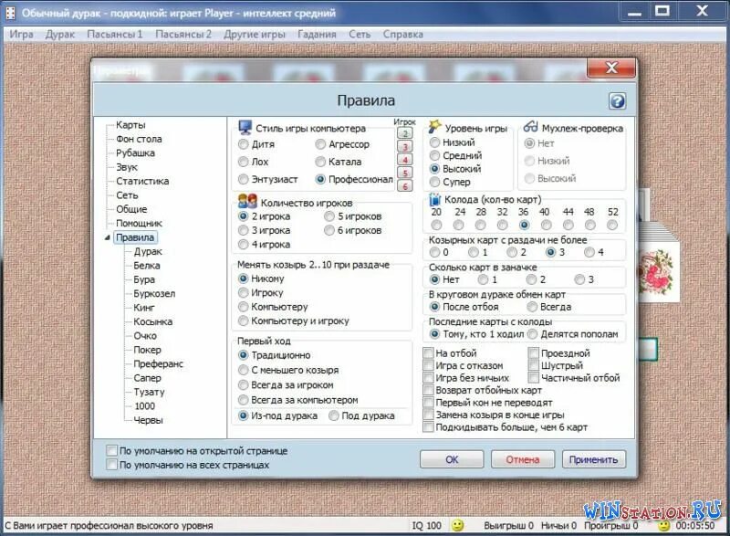Close the Параметры dialog

tap(611, 68)
